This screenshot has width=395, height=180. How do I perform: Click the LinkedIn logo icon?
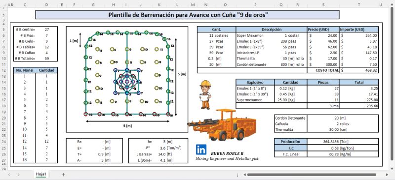[201, 150]
